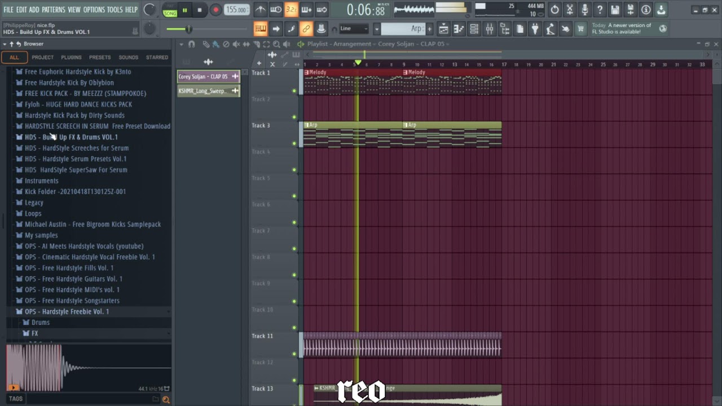The height and width of the screenshot is (406, 722).
Task: Click the sample waveform preview
Action: (x=89, y=368)
